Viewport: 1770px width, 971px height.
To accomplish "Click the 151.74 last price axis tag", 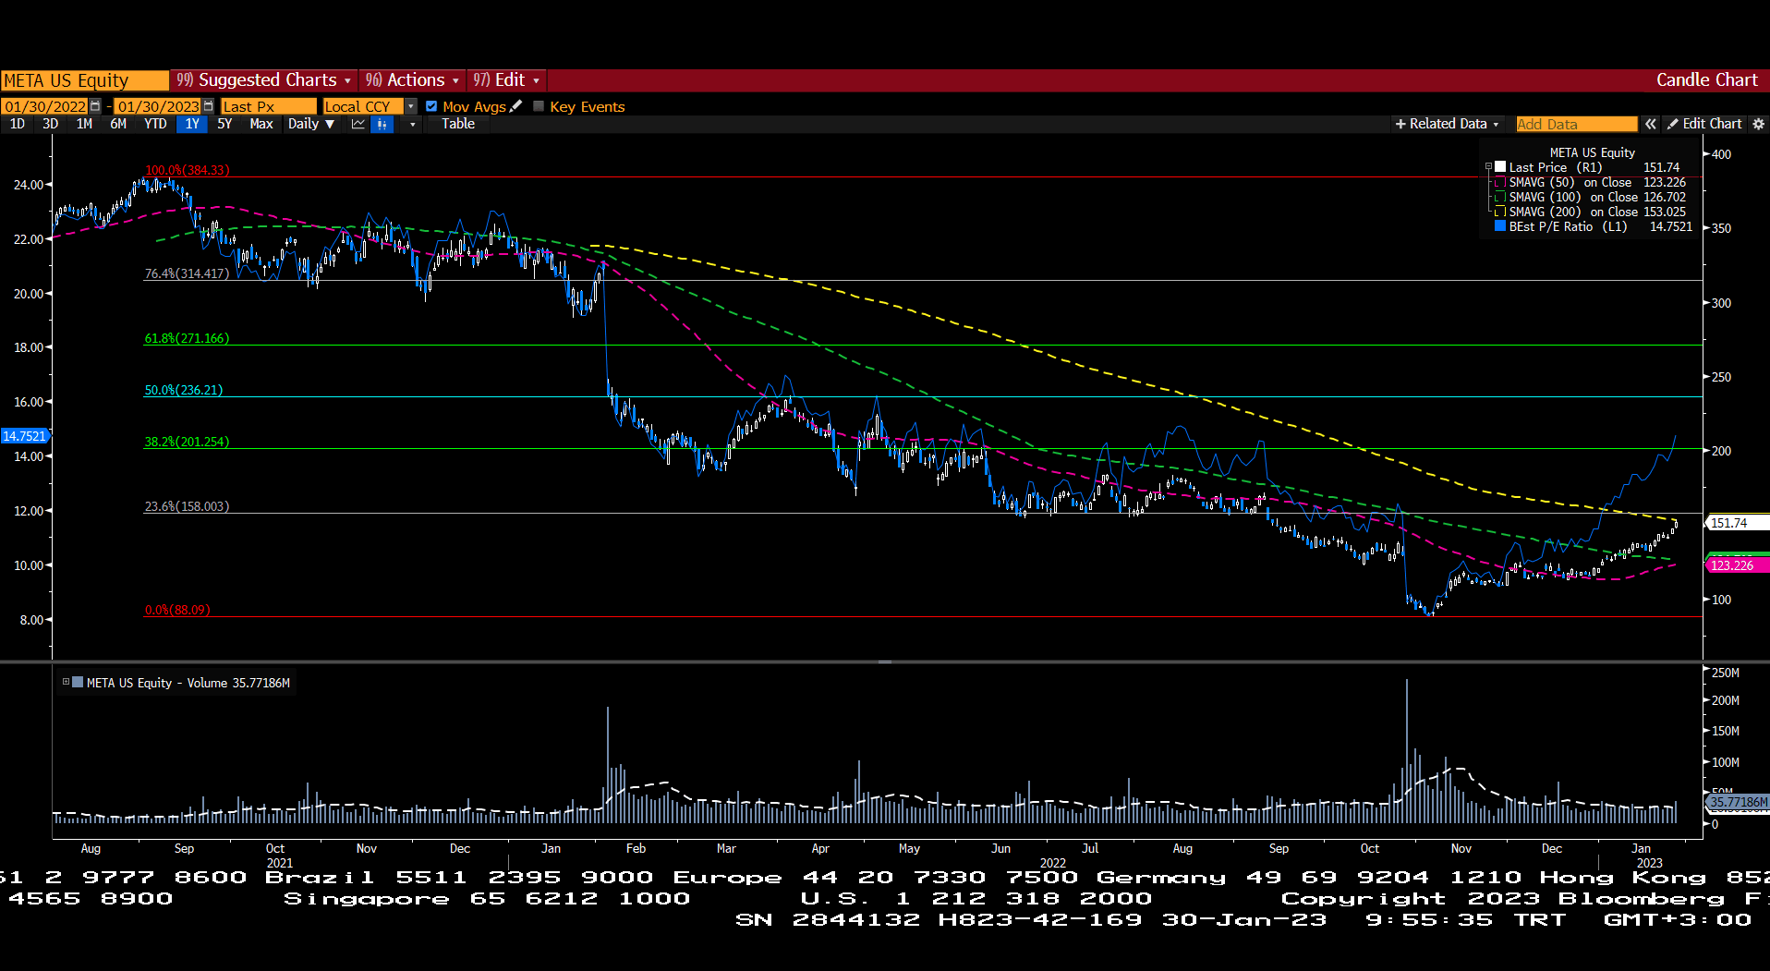I will tap(1738, 523).
